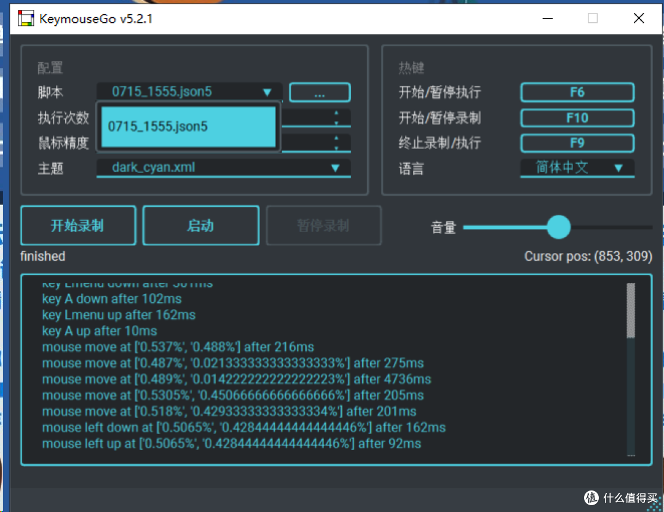Click the KeymouseGo logo icon in the title bar

(26, 18)
